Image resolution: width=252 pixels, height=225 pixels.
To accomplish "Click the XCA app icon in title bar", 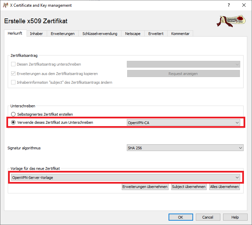I will click(5, 5).
